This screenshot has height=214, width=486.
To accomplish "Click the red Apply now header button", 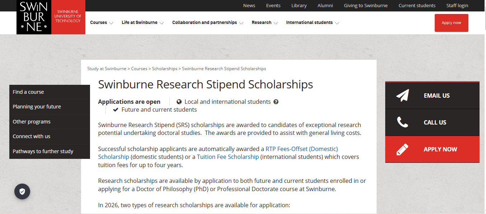I will [x=452, y=23].
